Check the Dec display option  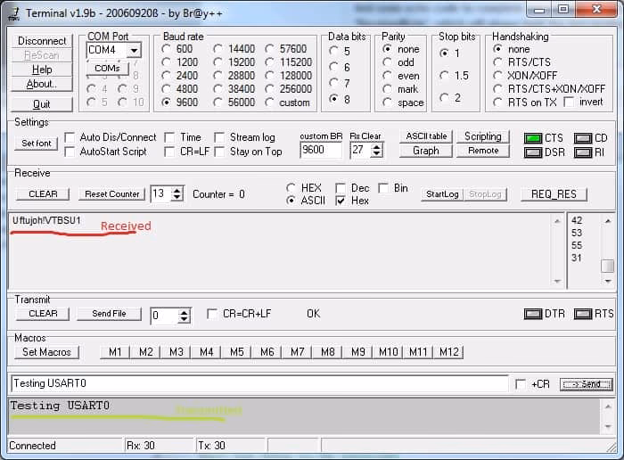pos(341,188)
